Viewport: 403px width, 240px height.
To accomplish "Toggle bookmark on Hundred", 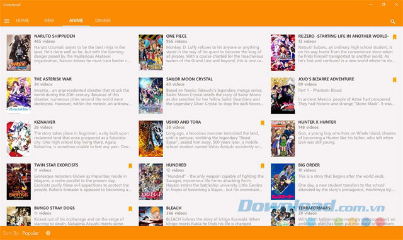I will pos(262,166).
